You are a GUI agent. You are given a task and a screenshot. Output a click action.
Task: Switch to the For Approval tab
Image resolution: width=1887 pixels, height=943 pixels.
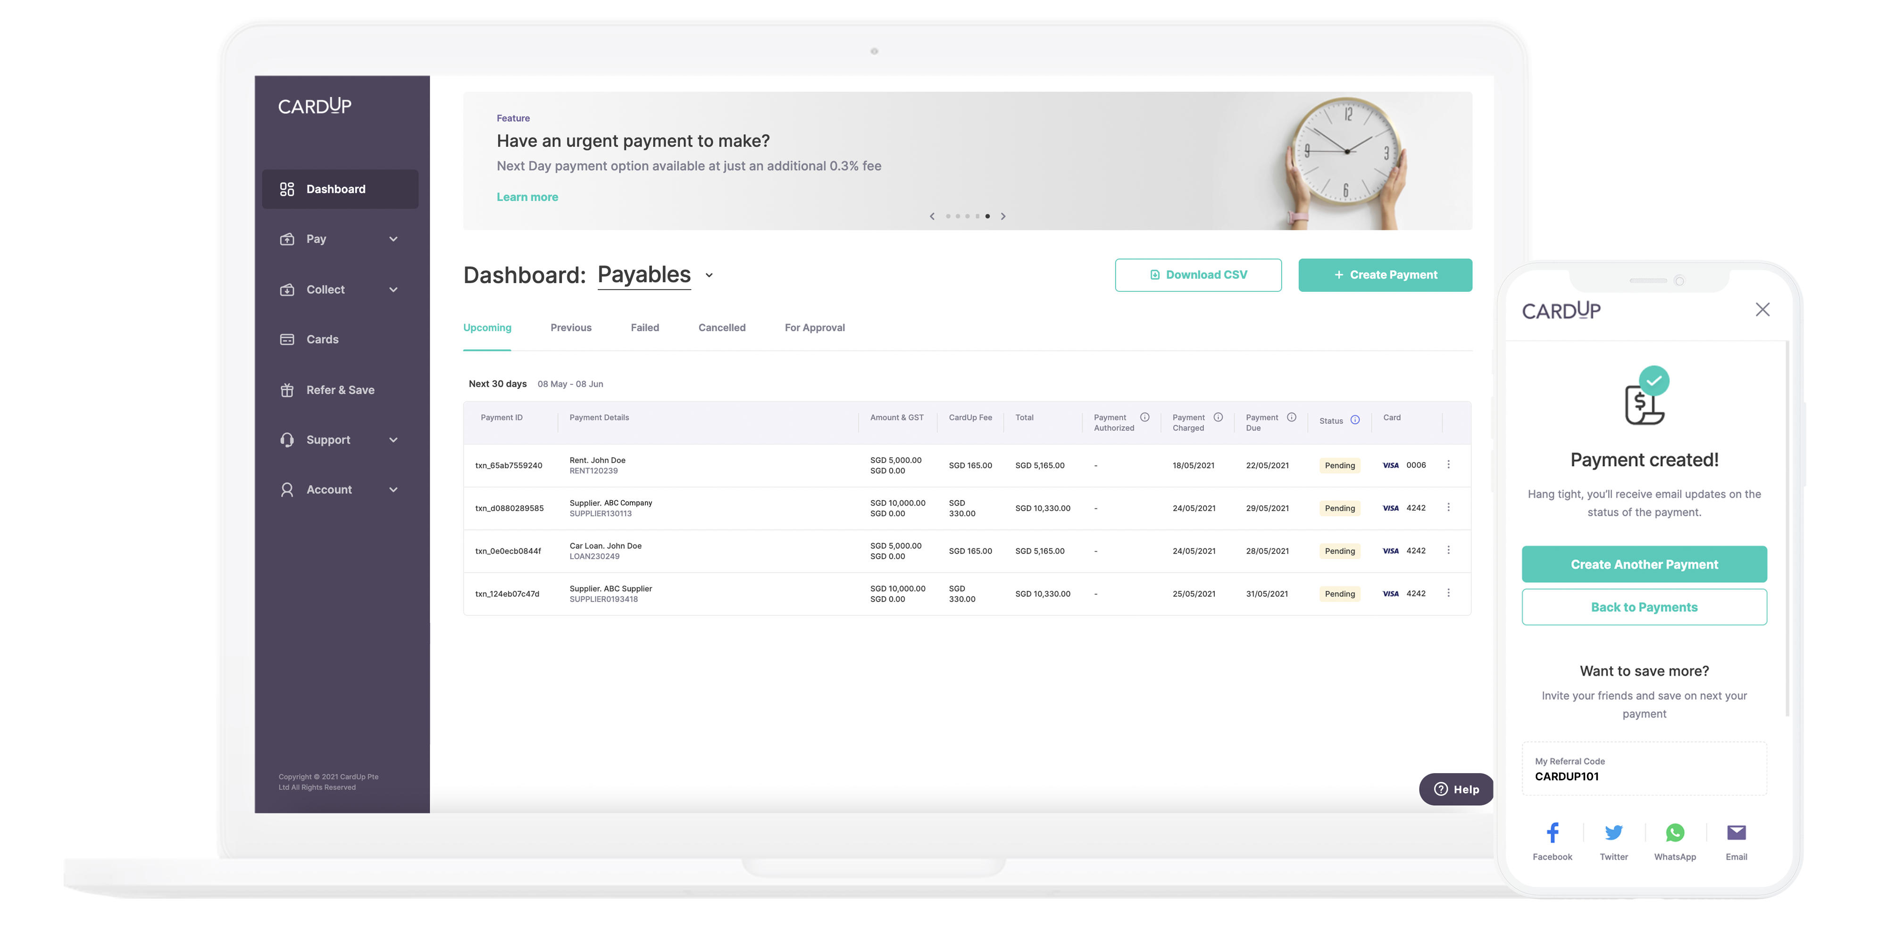pyautogui.click(x=813, y=327)
